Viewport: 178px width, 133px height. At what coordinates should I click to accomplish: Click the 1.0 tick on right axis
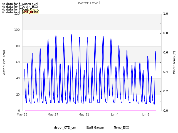[165, 14]
